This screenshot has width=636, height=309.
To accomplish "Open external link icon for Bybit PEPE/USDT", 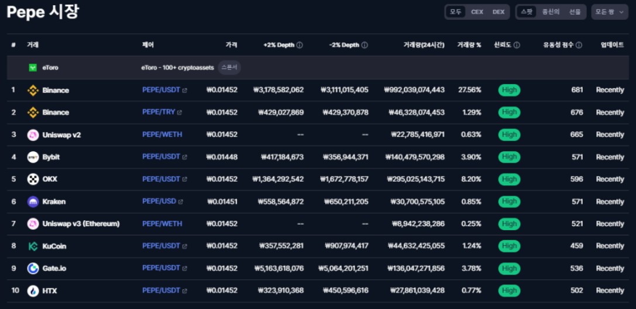I will tap(184, 157).
